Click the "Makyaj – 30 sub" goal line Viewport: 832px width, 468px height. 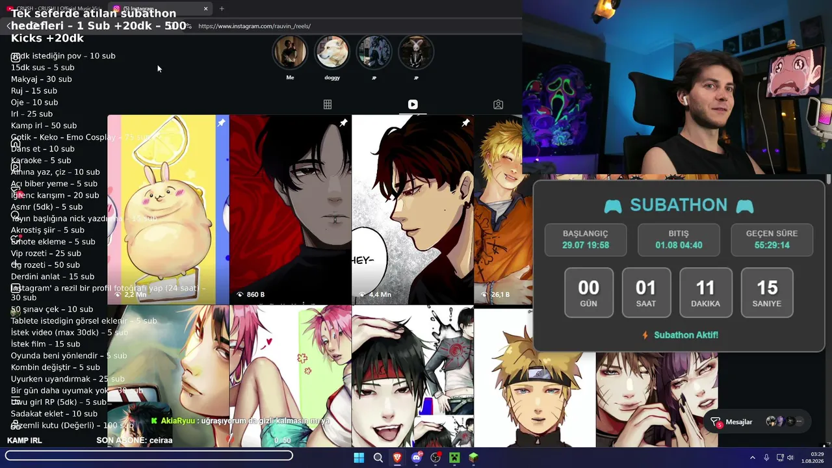coord(42,79)
